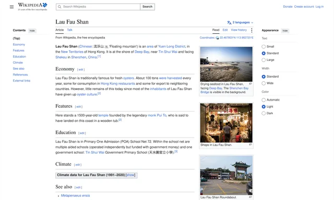Jump to Economy in contents
The width and height of the screenshot is (334, 200).
(x=19, y=44)
